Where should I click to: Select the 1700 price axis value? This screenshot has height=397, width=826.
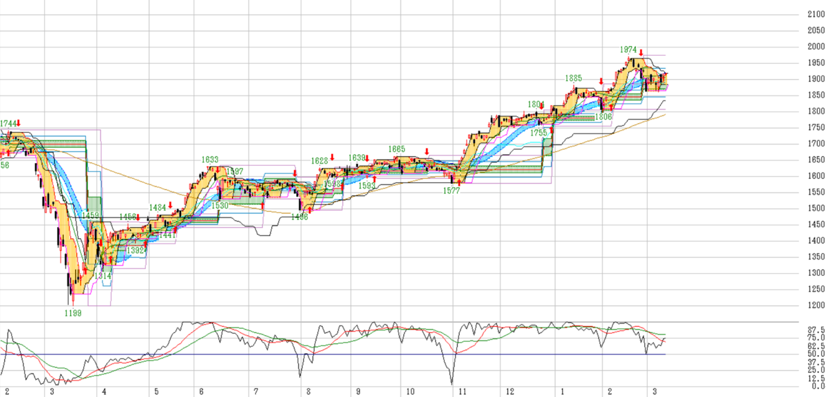click(x=816, y=144)
